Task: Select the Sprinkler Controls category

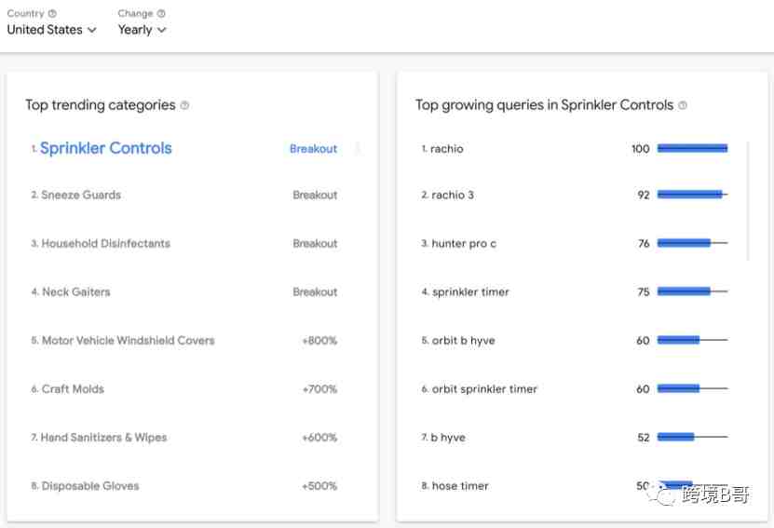Action: click(x=105, y=148)
